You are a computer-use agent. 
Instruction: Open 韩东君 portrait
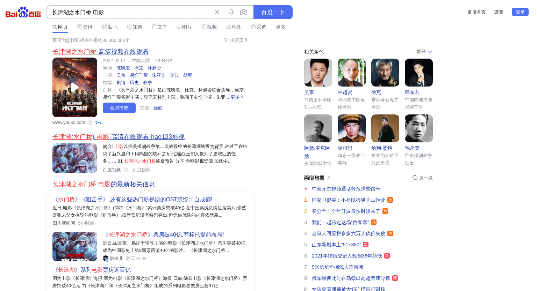(x=419, y=73)
